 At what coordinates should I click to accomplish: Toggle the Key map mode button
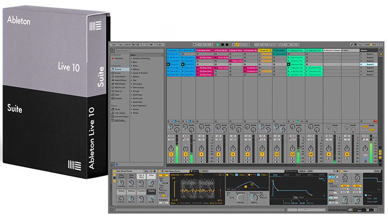pos(360,44)
